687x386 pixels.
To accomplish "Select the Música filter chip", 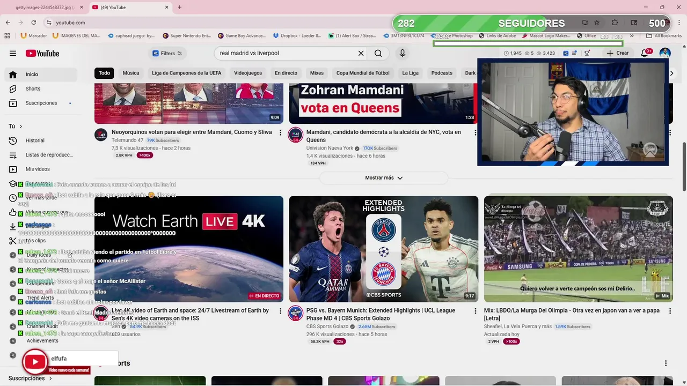I will coord(131,73).
